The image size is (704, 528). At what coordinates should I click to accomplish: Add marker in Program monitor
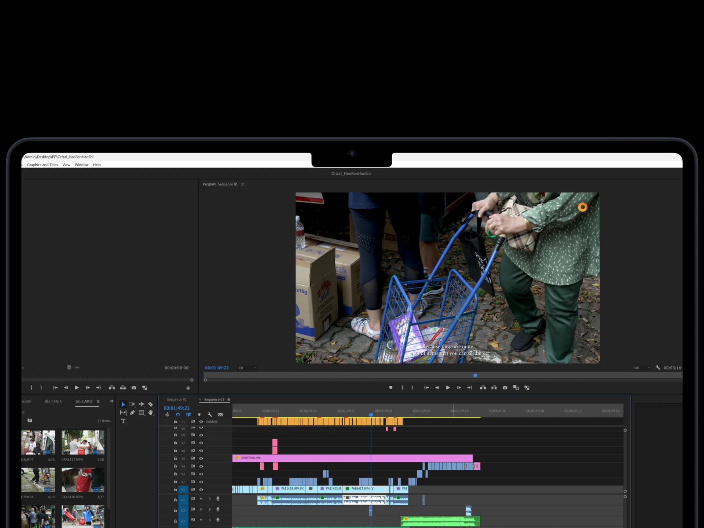(391, 388)
